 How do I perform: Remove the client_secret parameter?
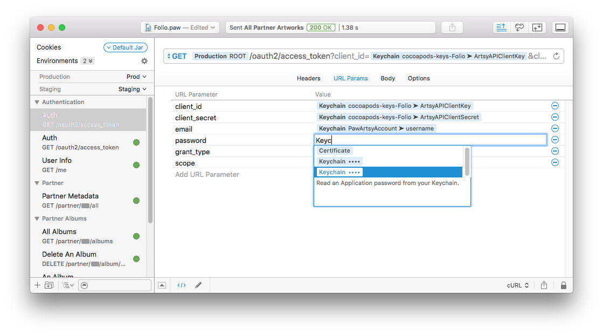click(555, 117)
